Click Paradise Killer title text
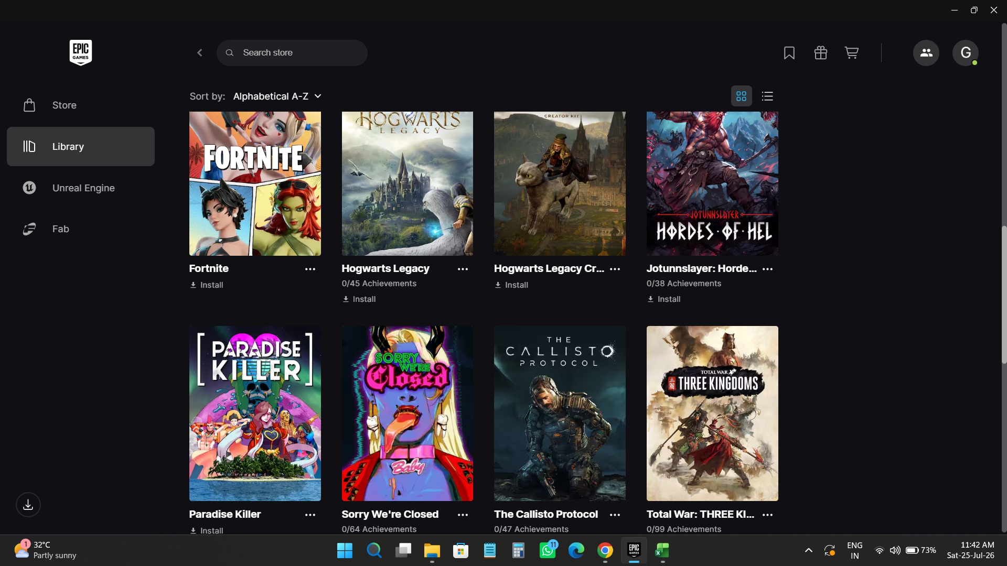The height and width of the screenshot is (566, 1007). pyautogui.click(x=225, y=514)
